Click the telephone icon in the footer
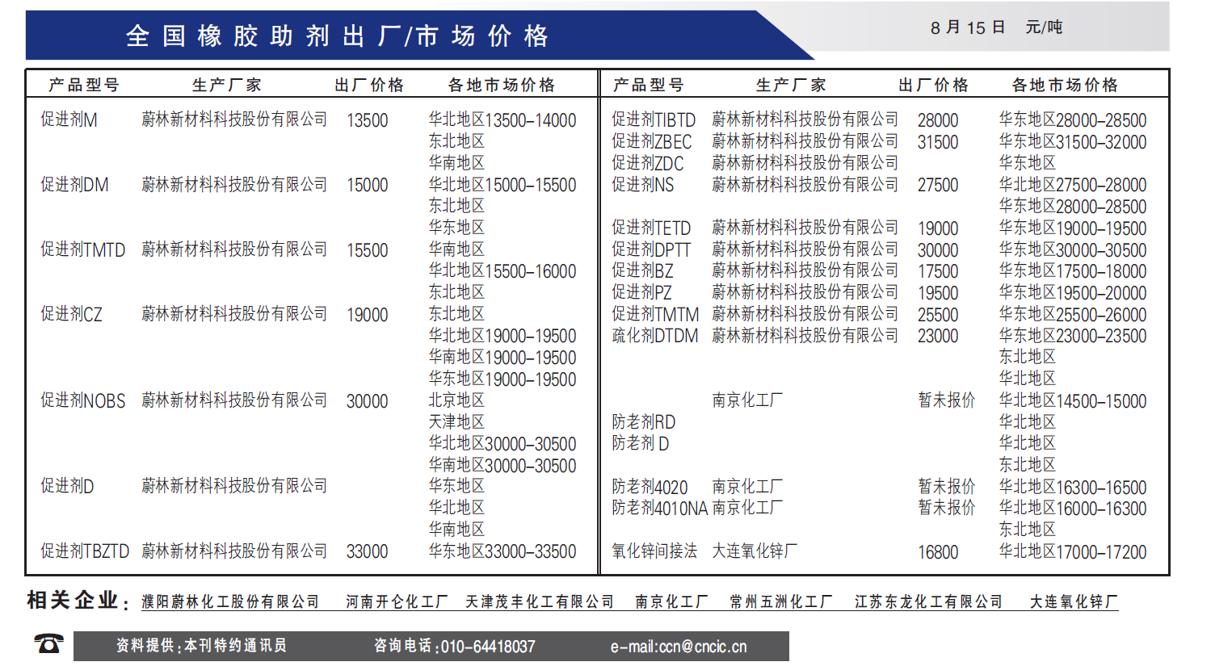 pos(48,643)
